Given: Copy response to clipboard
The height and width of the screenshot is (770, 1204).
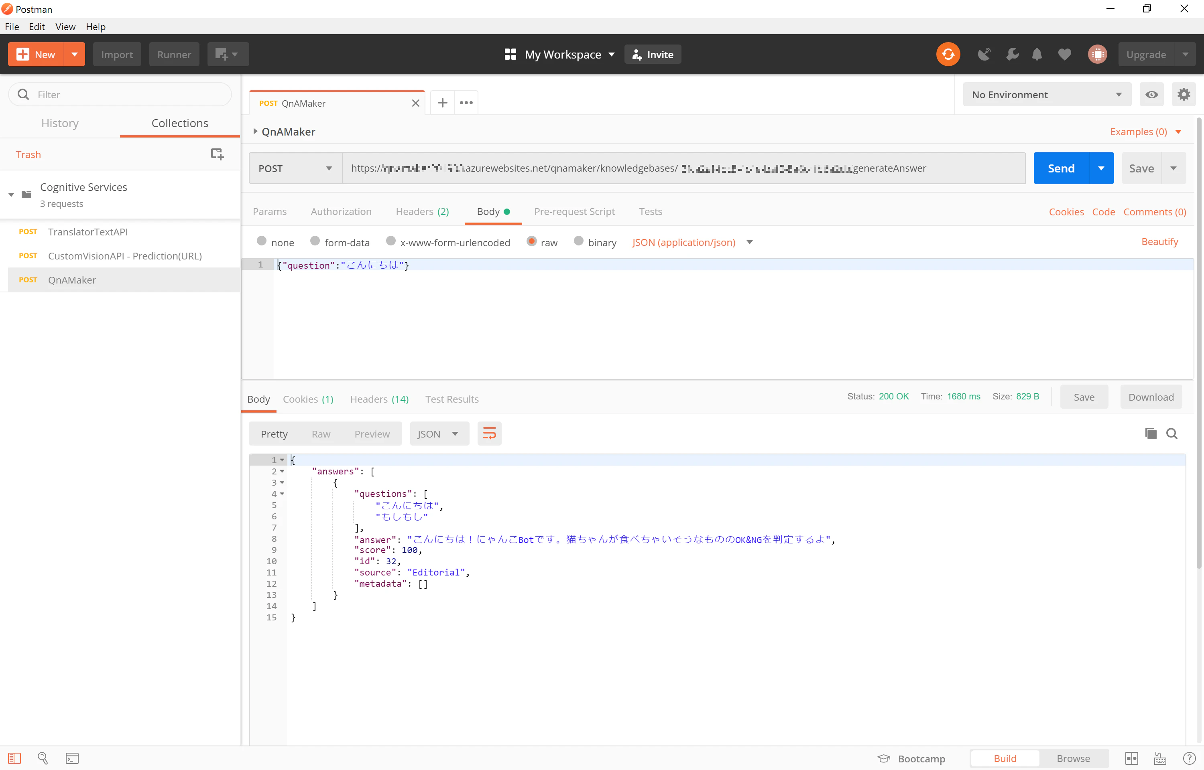Looking at the screenshot, I should point(1151,434).
